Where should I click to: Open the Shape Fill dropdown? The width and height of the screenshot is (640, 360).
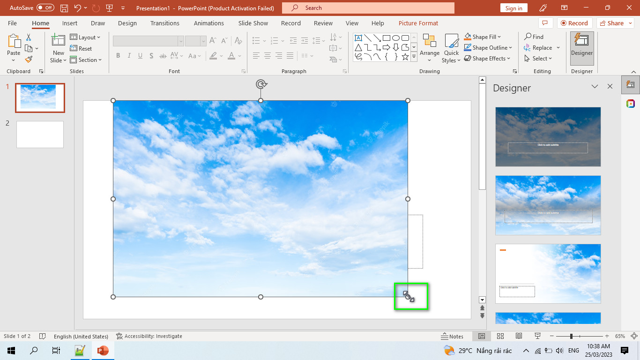[483, 37]
